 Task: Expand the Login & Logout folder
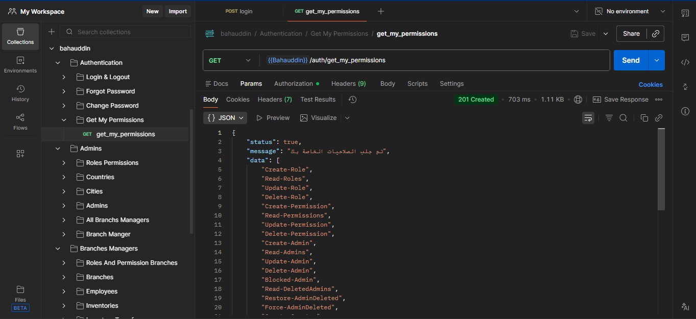pos(64,77)
